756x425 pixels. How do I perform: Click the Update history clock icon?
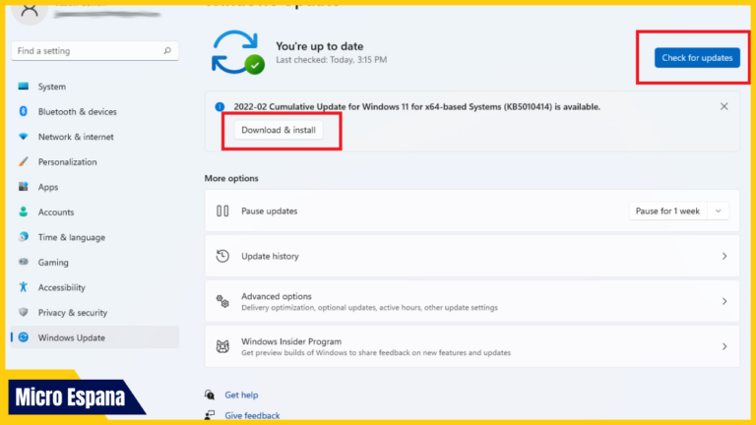[x=222, y=256]
